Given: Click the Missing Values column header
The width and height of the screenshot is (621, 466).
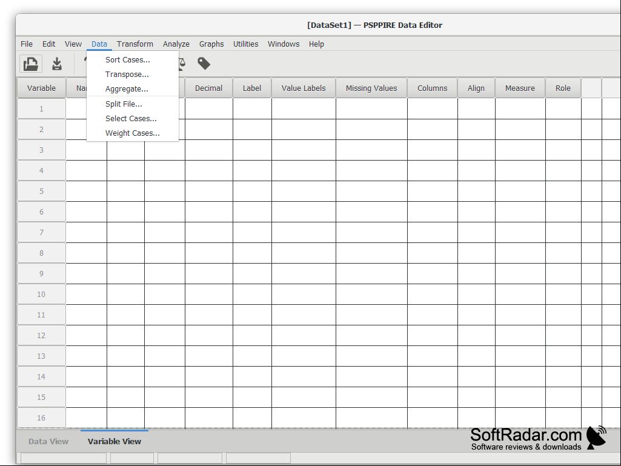Looking at the screenshot, I should (x=371, y=88).
